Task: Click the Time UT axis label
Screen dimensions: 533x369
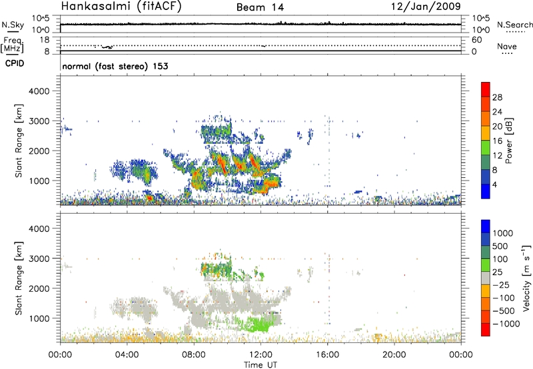Action: (261, 365)
